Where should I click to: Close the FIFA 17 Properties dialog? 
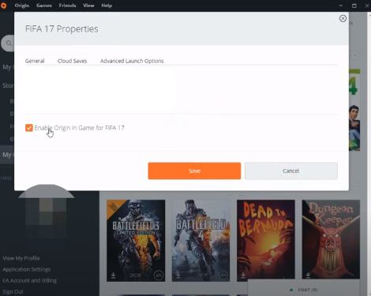point(343,18)
